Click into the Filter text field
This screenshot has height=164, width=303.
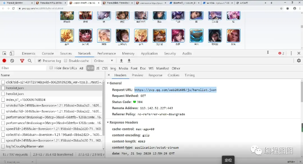(23, 68)
